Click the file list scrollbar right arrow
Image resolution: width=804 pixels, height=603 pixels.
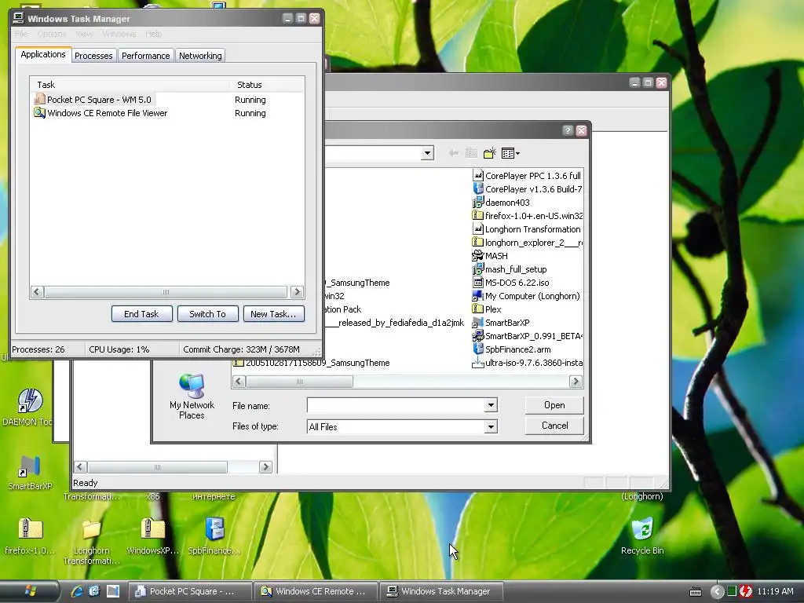[576, 381]
